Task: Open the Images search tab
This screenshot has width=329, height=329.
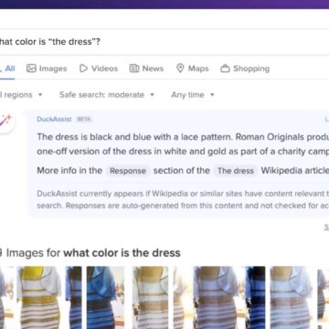Action: pyautogui.click(x=47, y=69)
